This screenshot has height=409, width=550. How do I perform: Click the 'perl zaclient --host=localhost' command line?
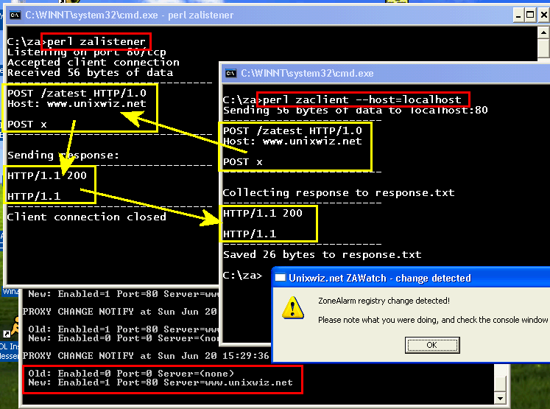point(362,99)
